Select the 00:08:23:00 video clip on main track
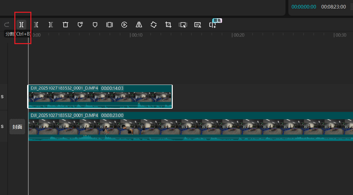The height and width of the screenshot is (195, 353). pyautogui.click(x=189, y=127)
